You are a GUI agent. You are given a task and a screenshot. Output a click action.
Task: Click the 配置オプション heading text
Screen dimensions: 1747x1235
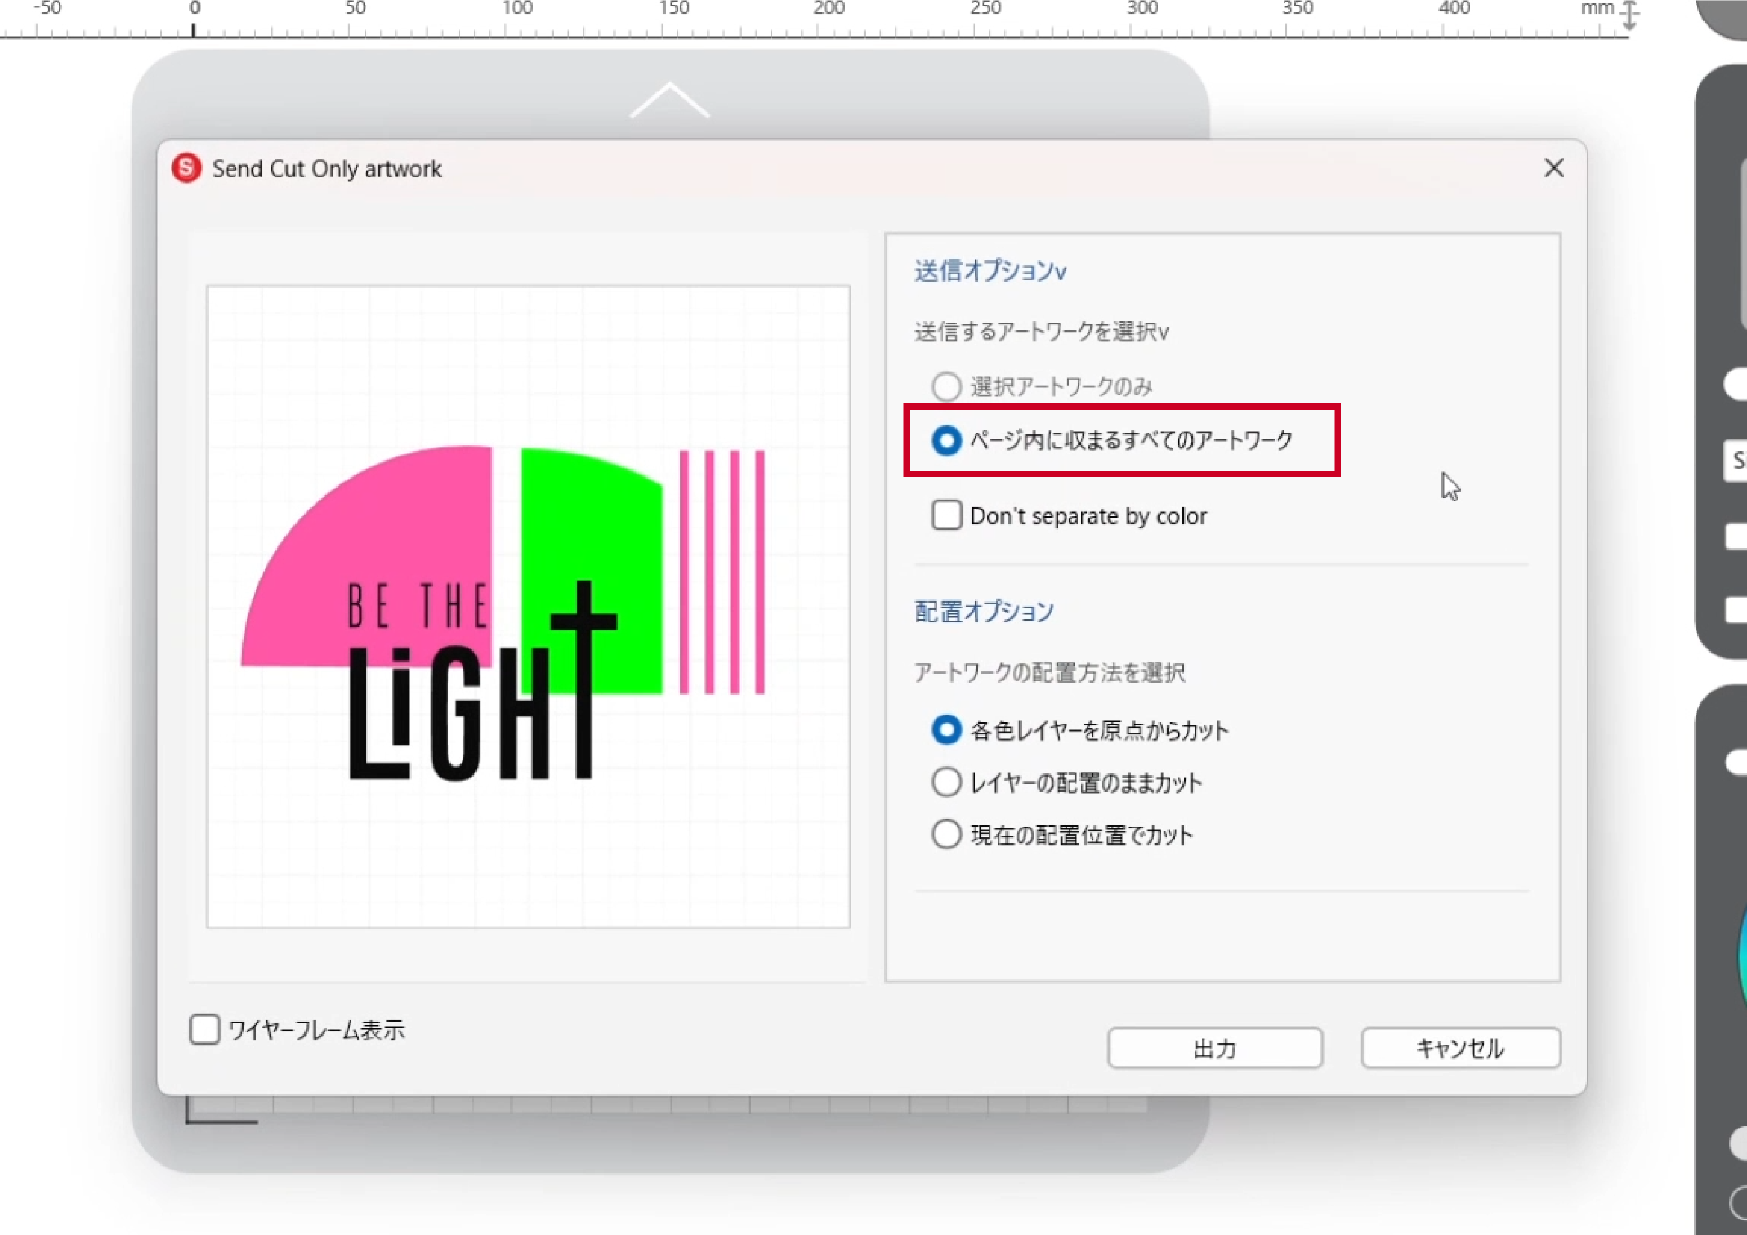(x=984, y=612)
